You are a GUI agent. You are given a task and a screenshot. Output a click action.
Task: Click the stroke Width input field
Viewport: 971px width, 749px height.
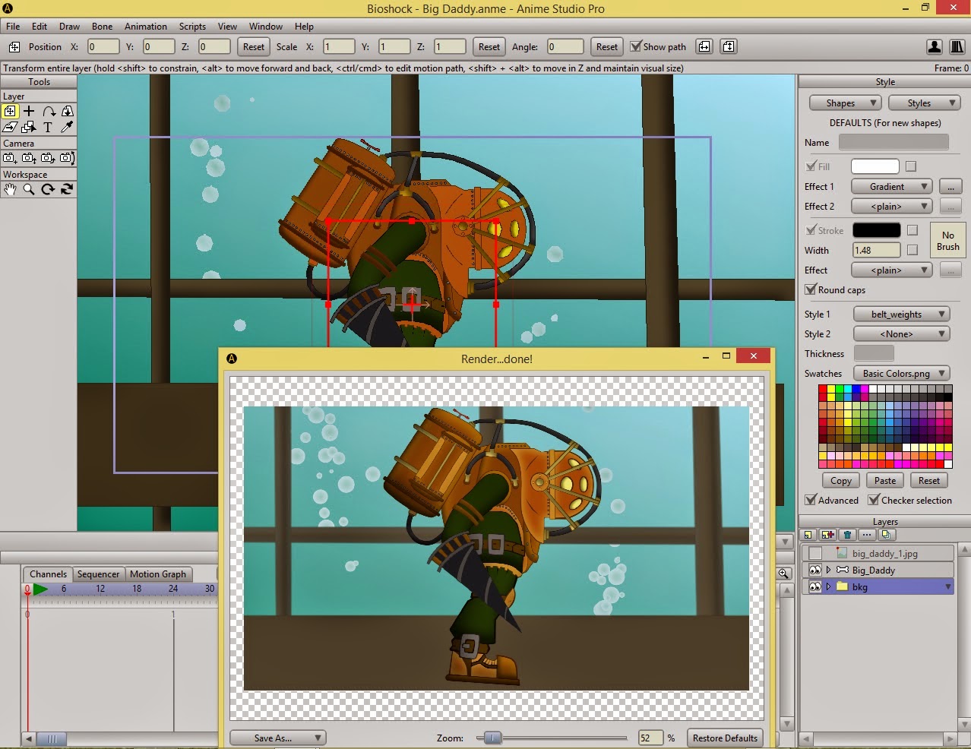click(x=877, y=250)
